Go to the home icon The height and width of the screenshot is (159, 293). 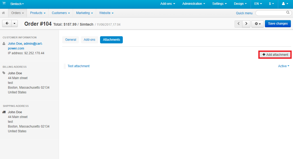click(4, 13)
